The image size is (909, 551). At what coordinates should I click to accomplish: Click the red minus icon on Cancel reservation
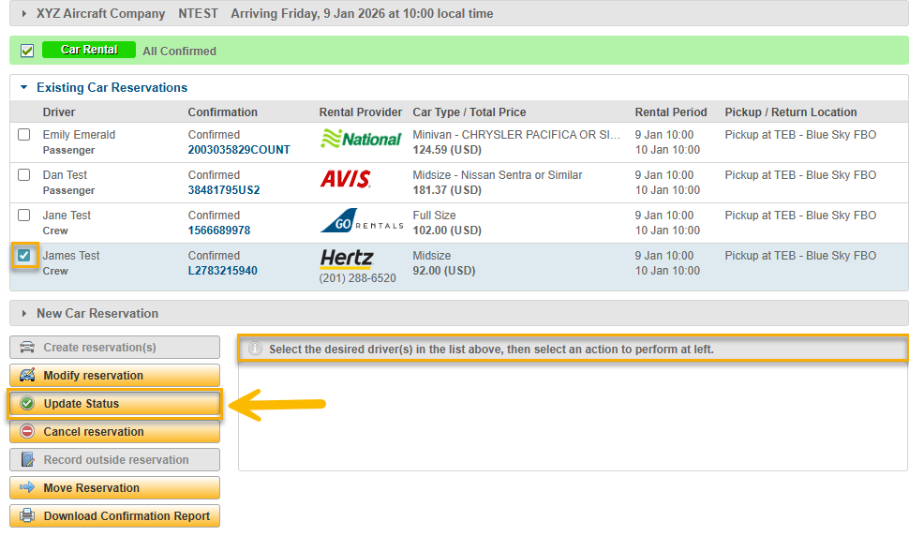(x=26, y=431)
